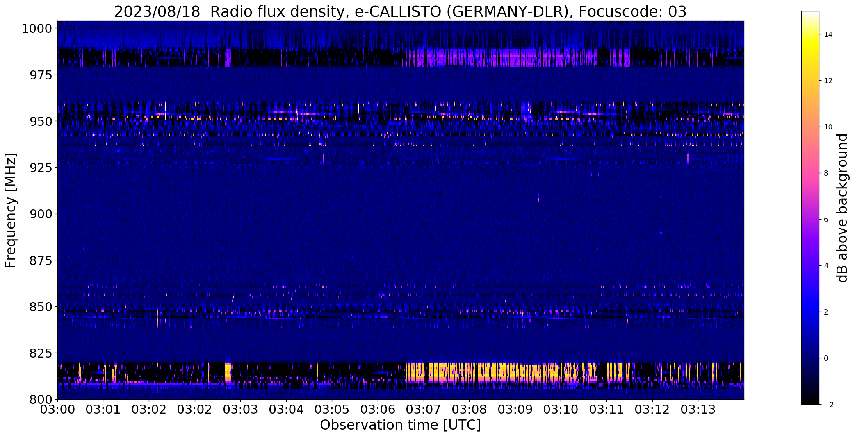
Task: Select the "Frequency [MHz]" y-axis label
Action: click(x=11, y=211)
